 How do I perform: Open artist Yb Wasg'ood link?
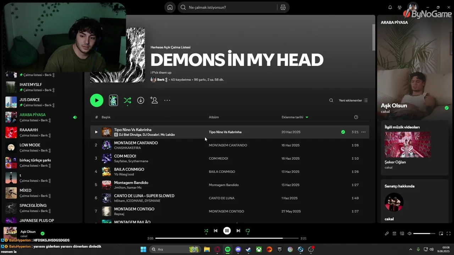click(124, 174)
